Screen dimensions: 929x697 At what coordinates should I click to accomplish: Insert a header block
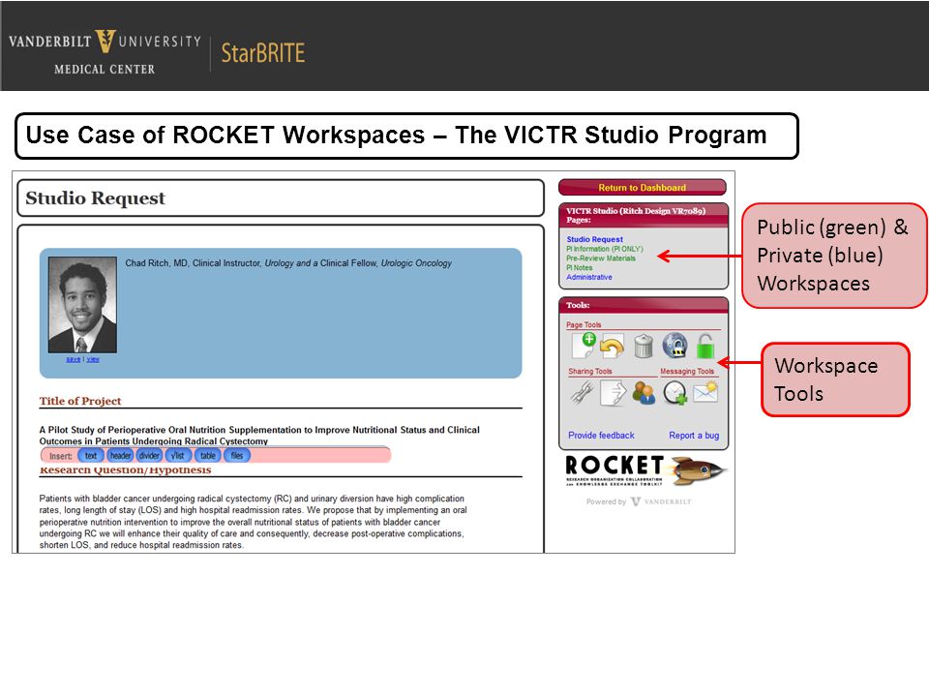120,456
